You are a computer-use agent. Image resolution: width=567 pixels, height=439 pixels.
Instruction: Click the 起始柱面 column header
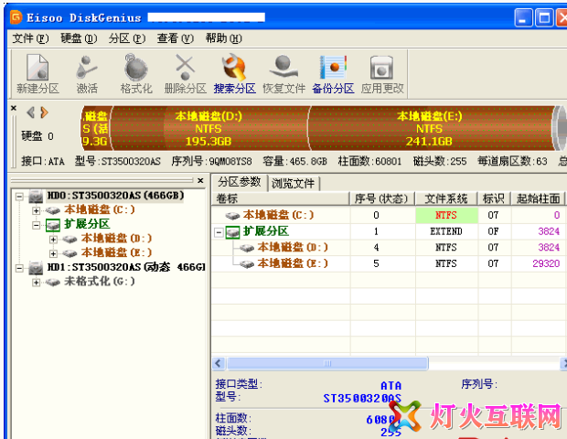pos(538,198)
